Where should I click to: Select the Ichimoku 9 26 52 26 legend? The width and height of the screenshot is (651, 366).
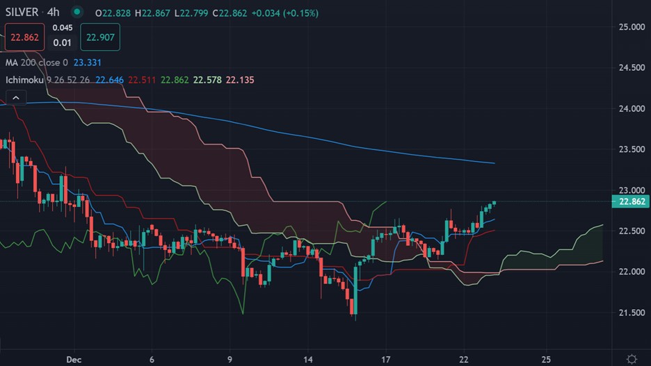[47, 80]
